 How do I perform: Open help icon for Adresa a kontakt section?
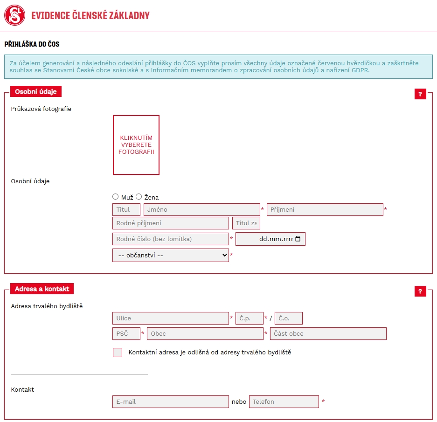(x=420, y=291)
